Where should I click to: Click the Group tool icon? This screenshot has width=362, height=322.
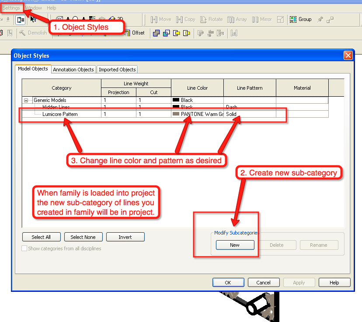293,19
